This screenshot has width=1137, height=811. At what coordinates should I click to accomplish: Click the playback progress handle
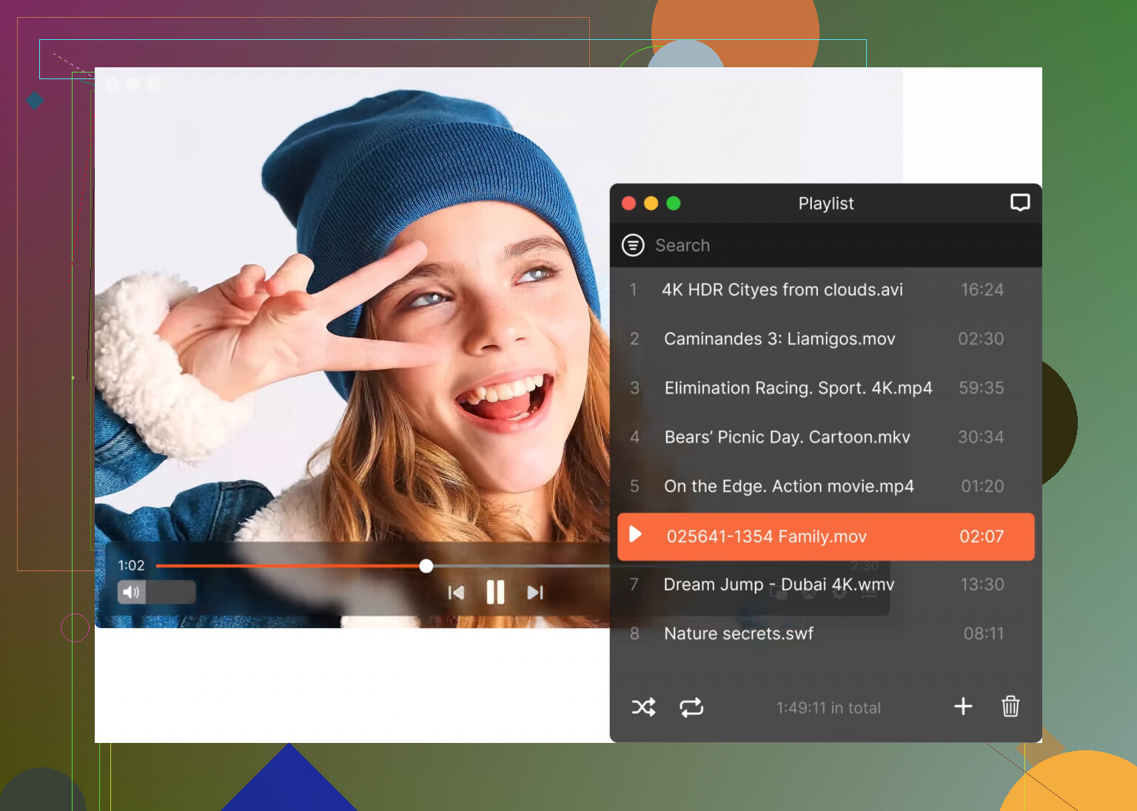(x=426, y=566)
